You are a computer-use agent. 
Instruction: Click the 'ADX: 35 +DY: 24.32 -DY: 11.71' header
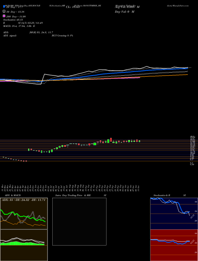23,200
